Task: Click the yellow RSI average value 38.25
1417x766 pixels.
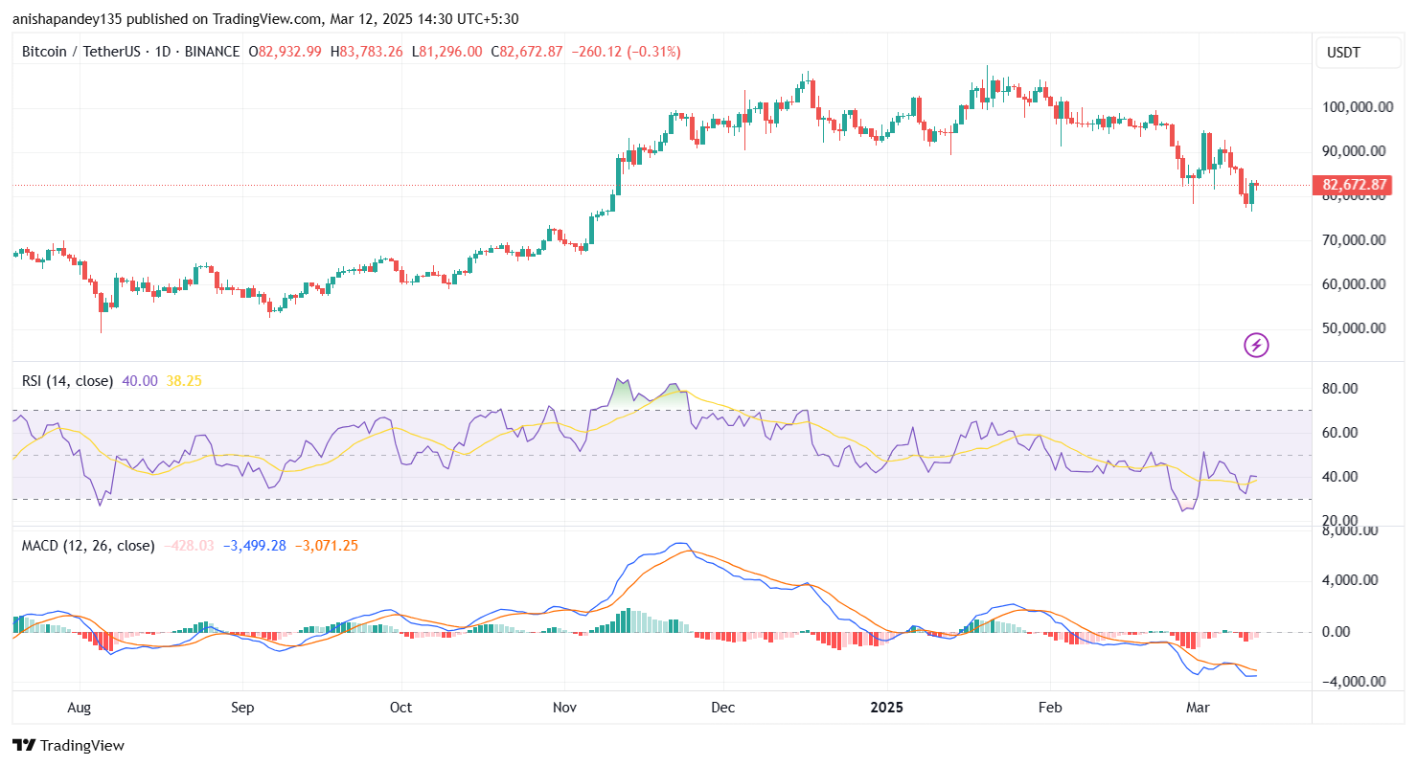Action: tap(184, 381)
